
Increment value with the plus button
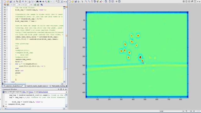[19, 5]
